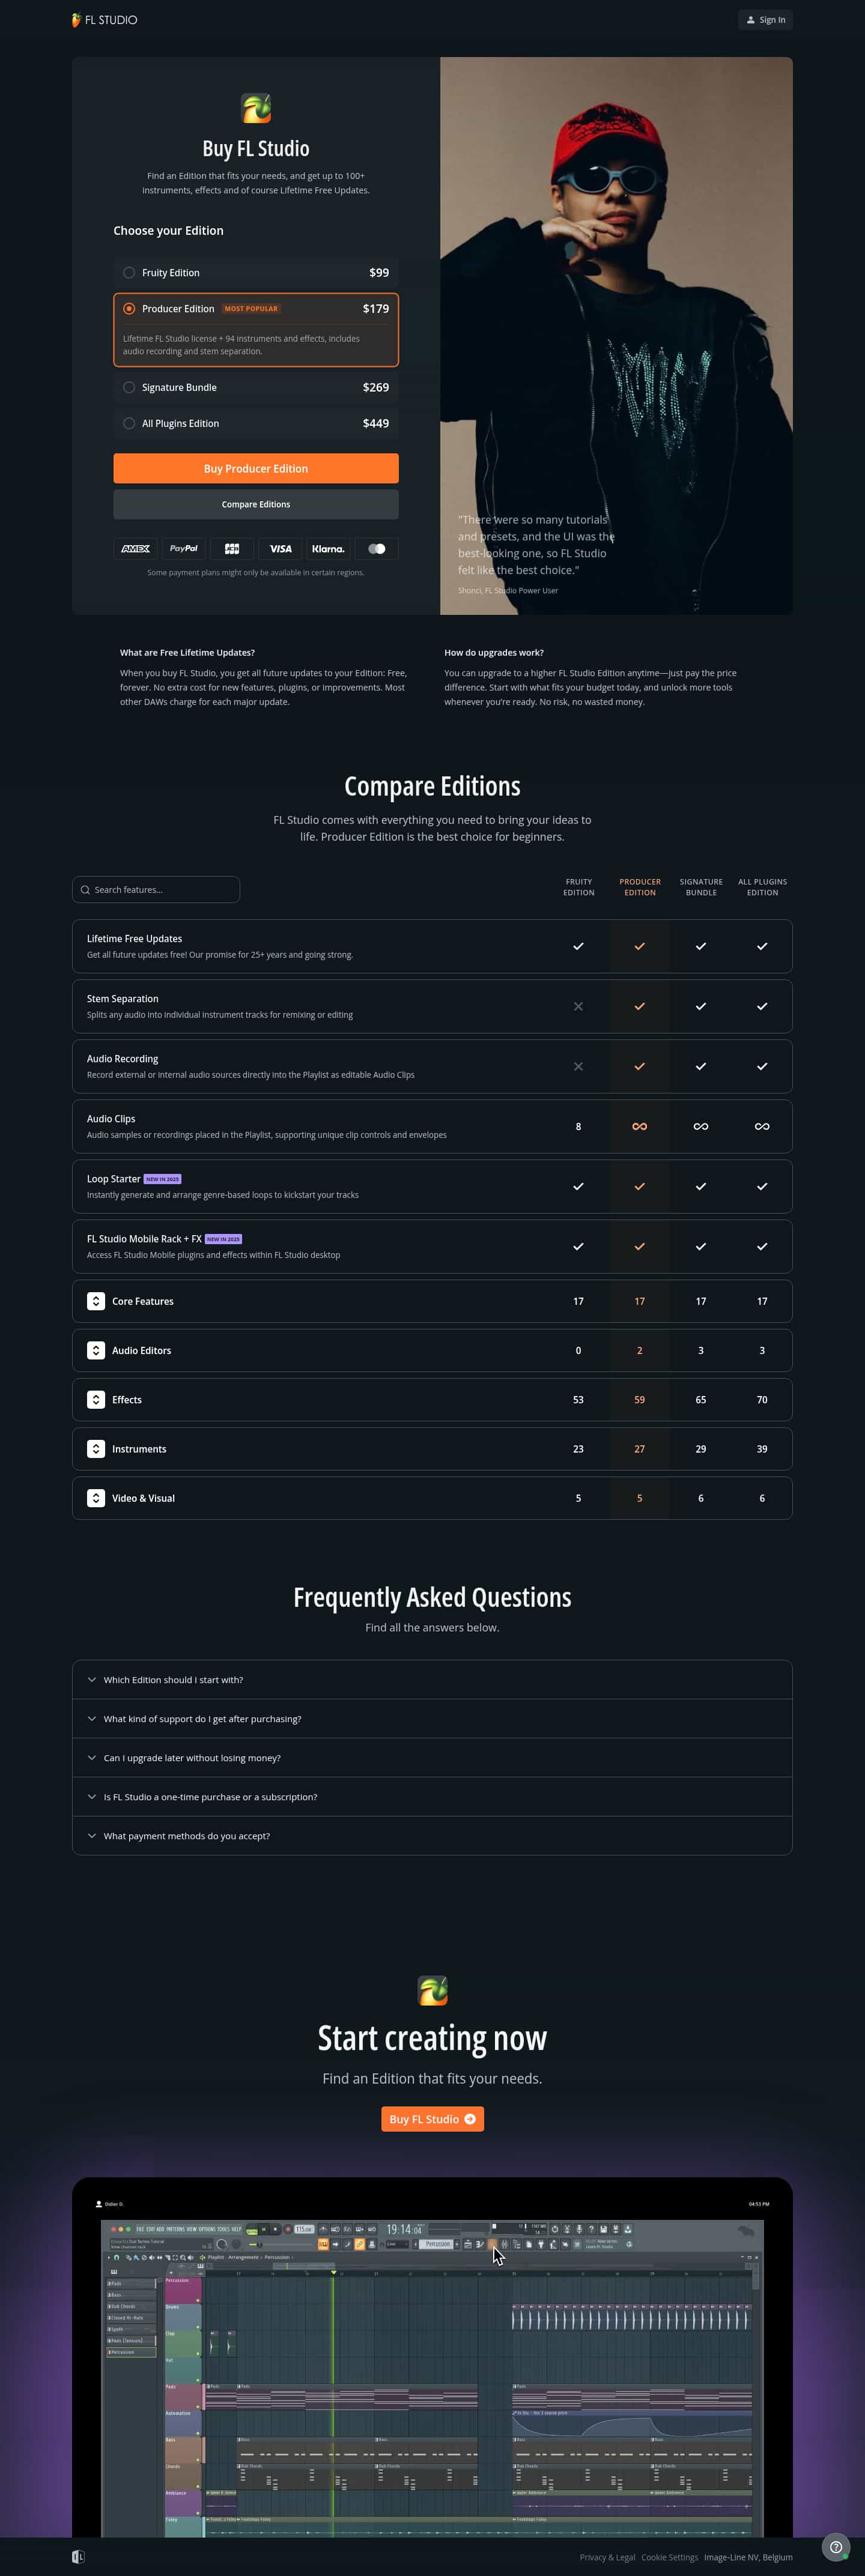Click the Compare Editions button
The width and height of the screenshot is (865, 2576).
[256, 505]
